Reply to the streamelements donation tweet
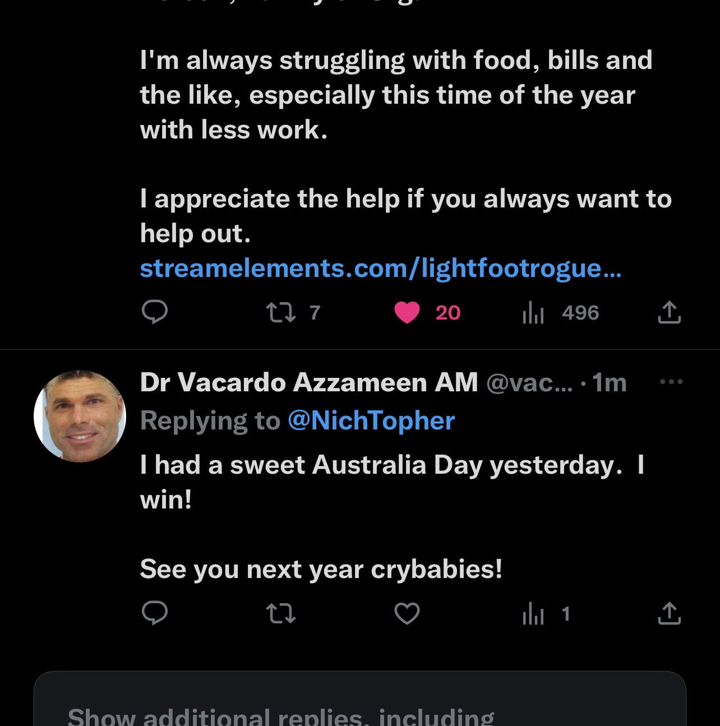Screen dimensions: 720x726 click(x=155, y=312)
